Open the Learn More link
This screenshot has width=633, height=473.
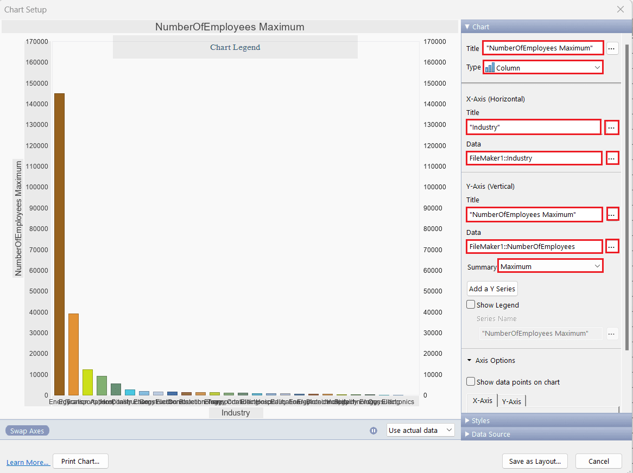[x=28, y=462]
